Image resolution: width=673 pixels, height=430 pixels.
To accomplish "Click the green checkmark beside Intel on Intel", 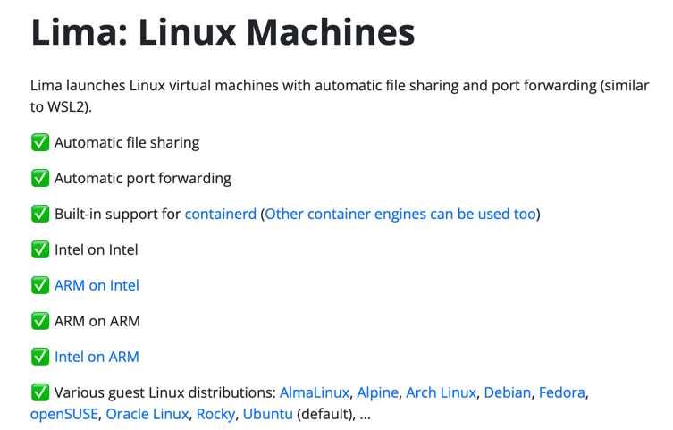I will click(40, 249).
